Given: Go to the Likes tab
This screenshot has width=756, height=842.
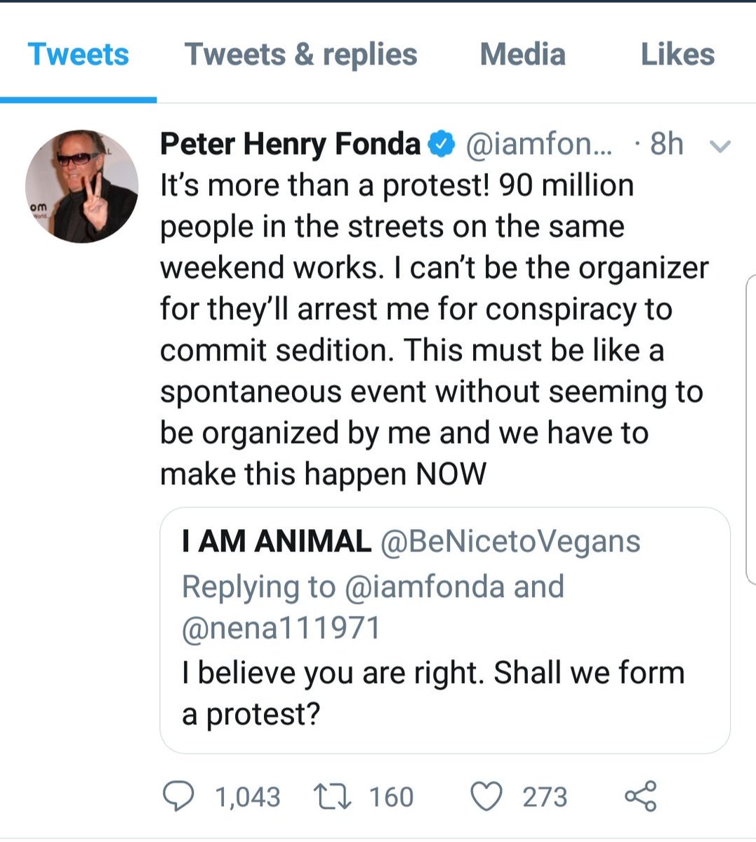Looking at the screenshot, I should pos(677,55).
